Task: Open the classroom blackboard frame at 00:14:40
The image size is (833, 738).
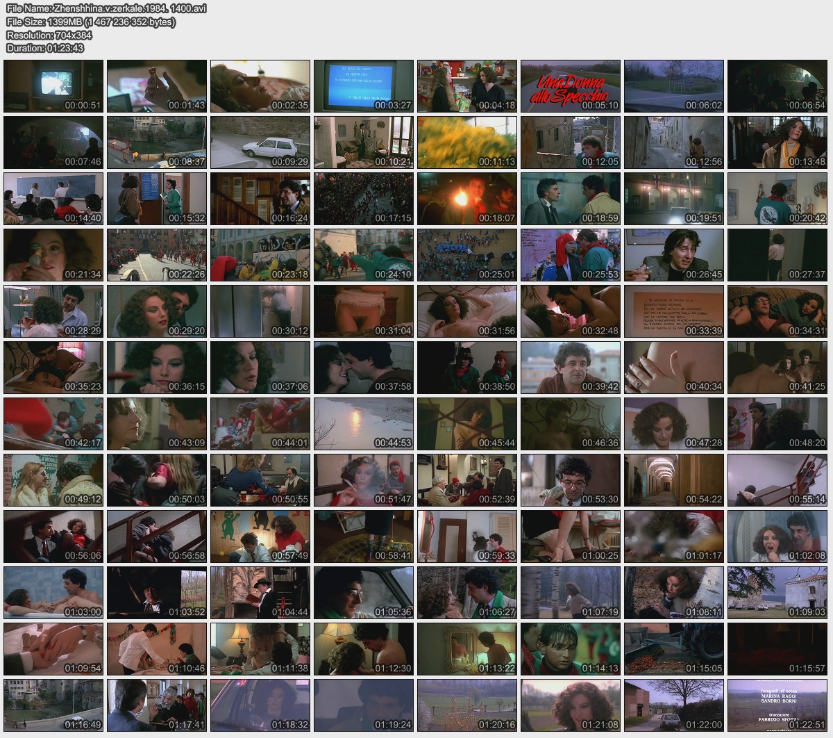Action: [x=53, y=199]
